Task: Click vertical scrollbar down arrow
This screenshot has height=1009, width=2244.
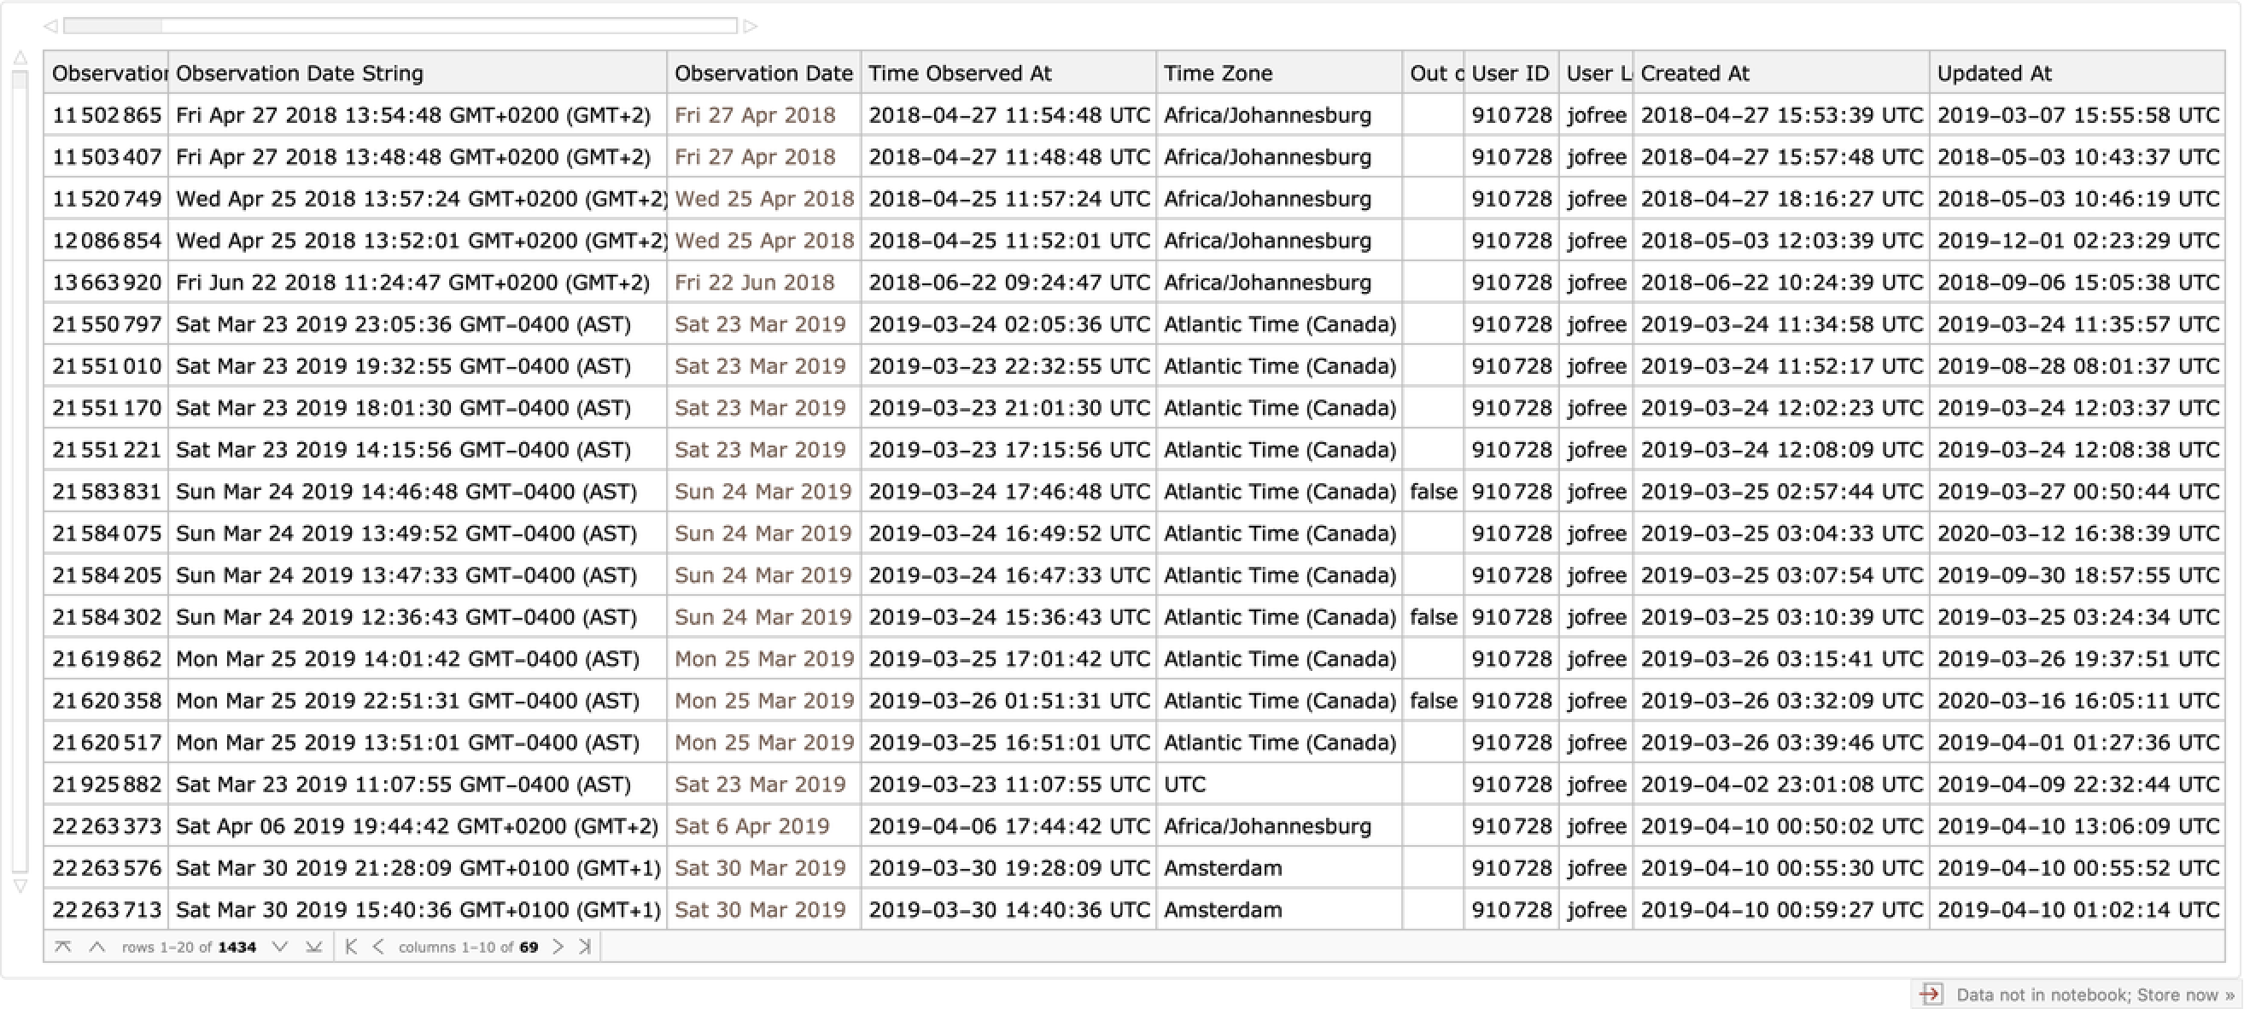Action: tap(20, 886)
